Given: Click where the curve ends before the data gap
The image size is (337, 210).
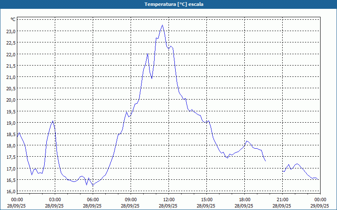Looking at the screenshot, I should [265, 161].
